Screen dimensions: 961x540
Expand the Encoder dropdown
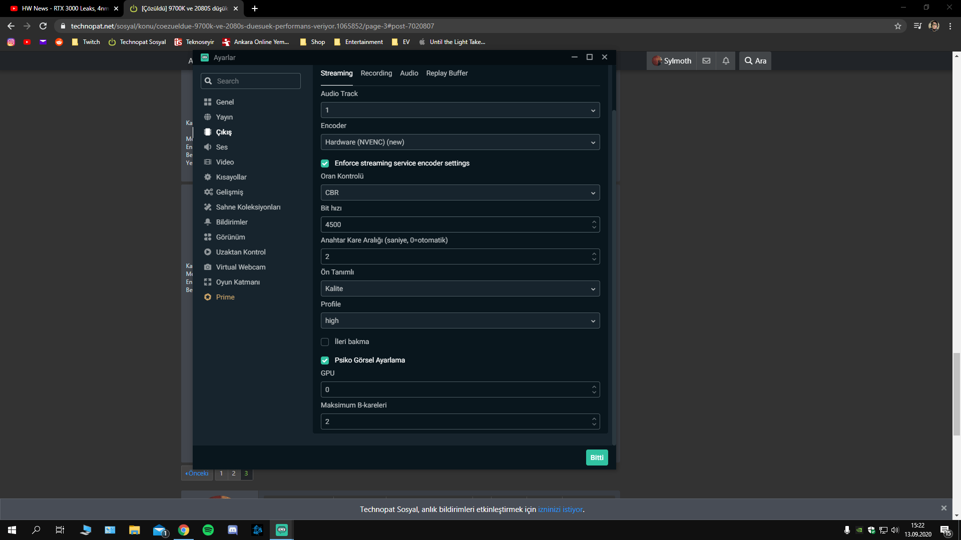459,142
